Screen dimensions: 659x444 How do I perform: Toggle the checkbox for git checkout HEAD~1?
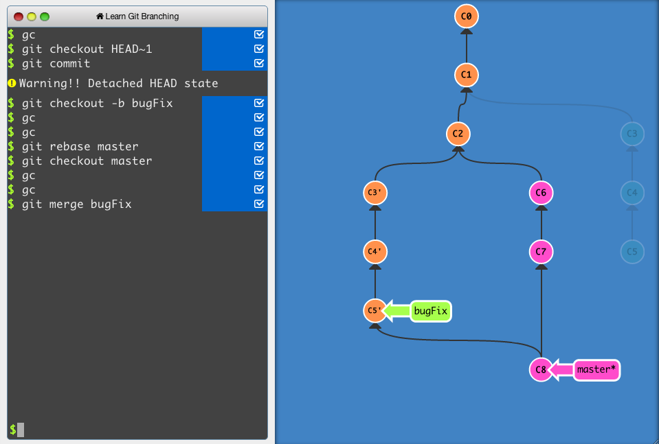tap(259, 49)
